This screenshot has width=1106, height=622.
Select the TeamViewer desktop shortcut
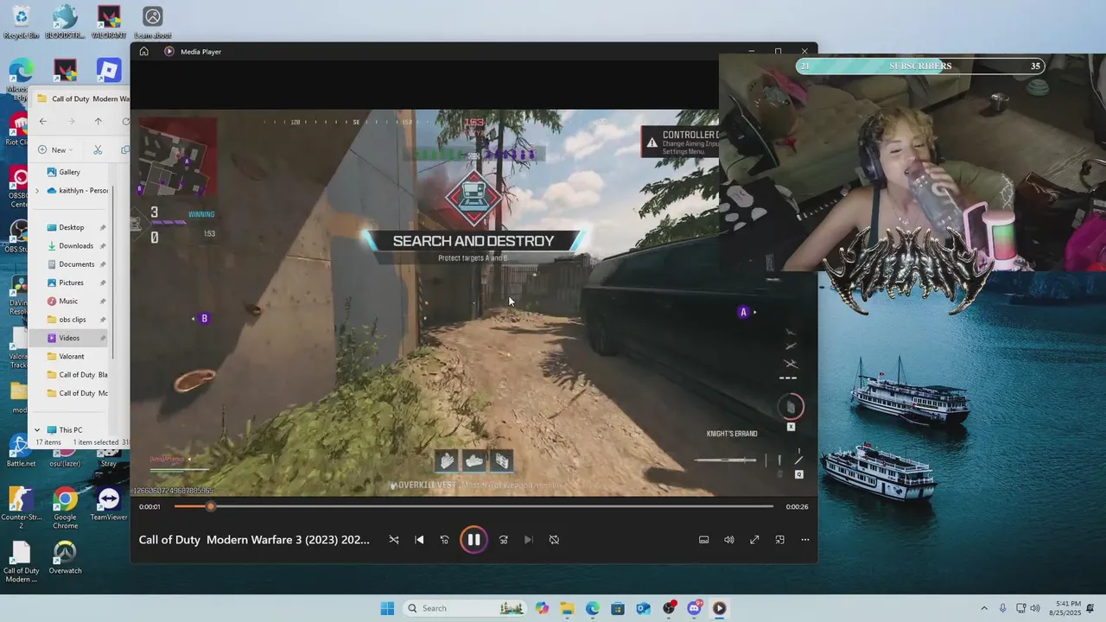(x=109, y=505)
